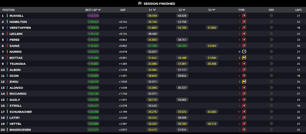Click Tsunoda's soft tyre icon
The height and width of the screenshot is (134, 306).
click(244, 64)
